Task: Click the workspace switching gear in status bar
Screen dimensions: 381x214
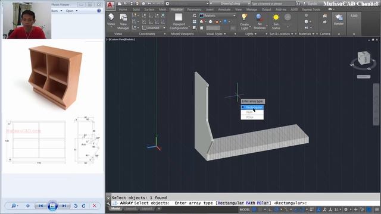Action: [346, 209]
